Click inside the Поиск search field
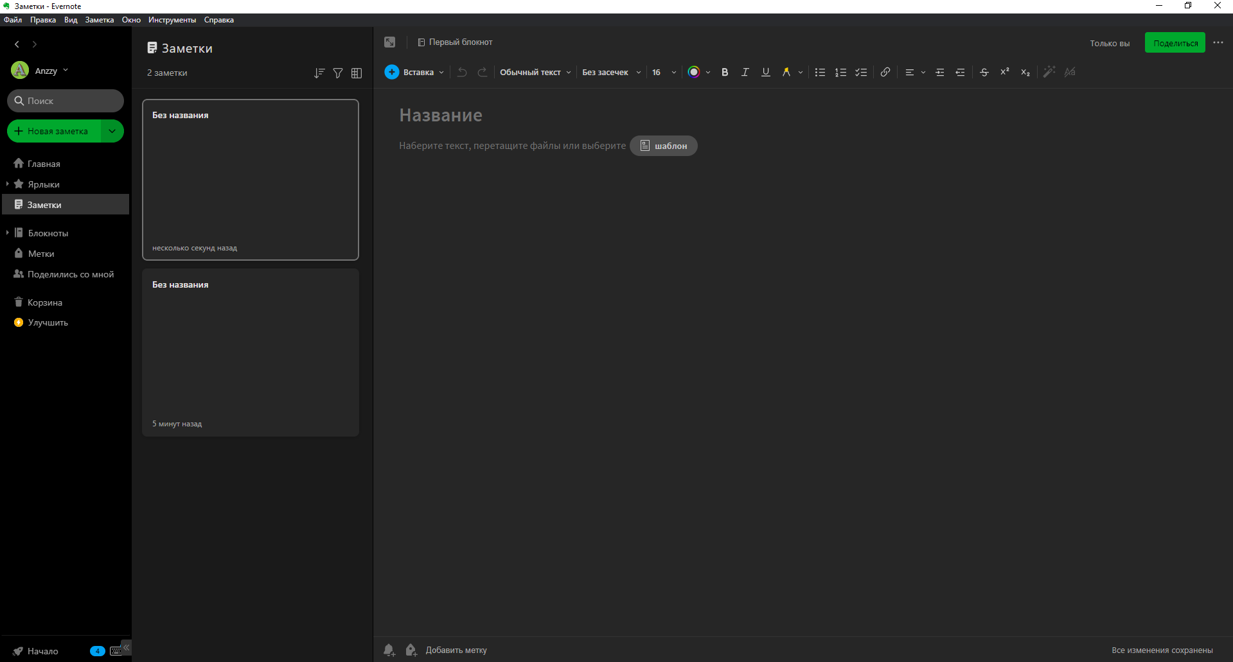 [x=65, y=101]
